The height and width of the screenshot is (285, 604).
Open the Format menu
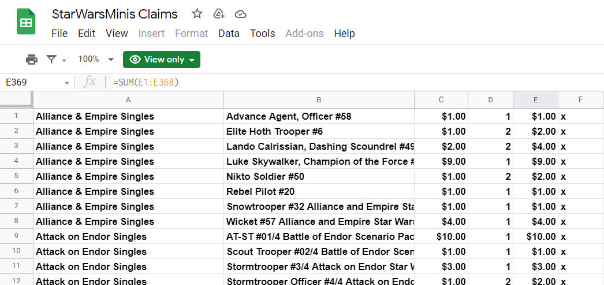[192, 34]
